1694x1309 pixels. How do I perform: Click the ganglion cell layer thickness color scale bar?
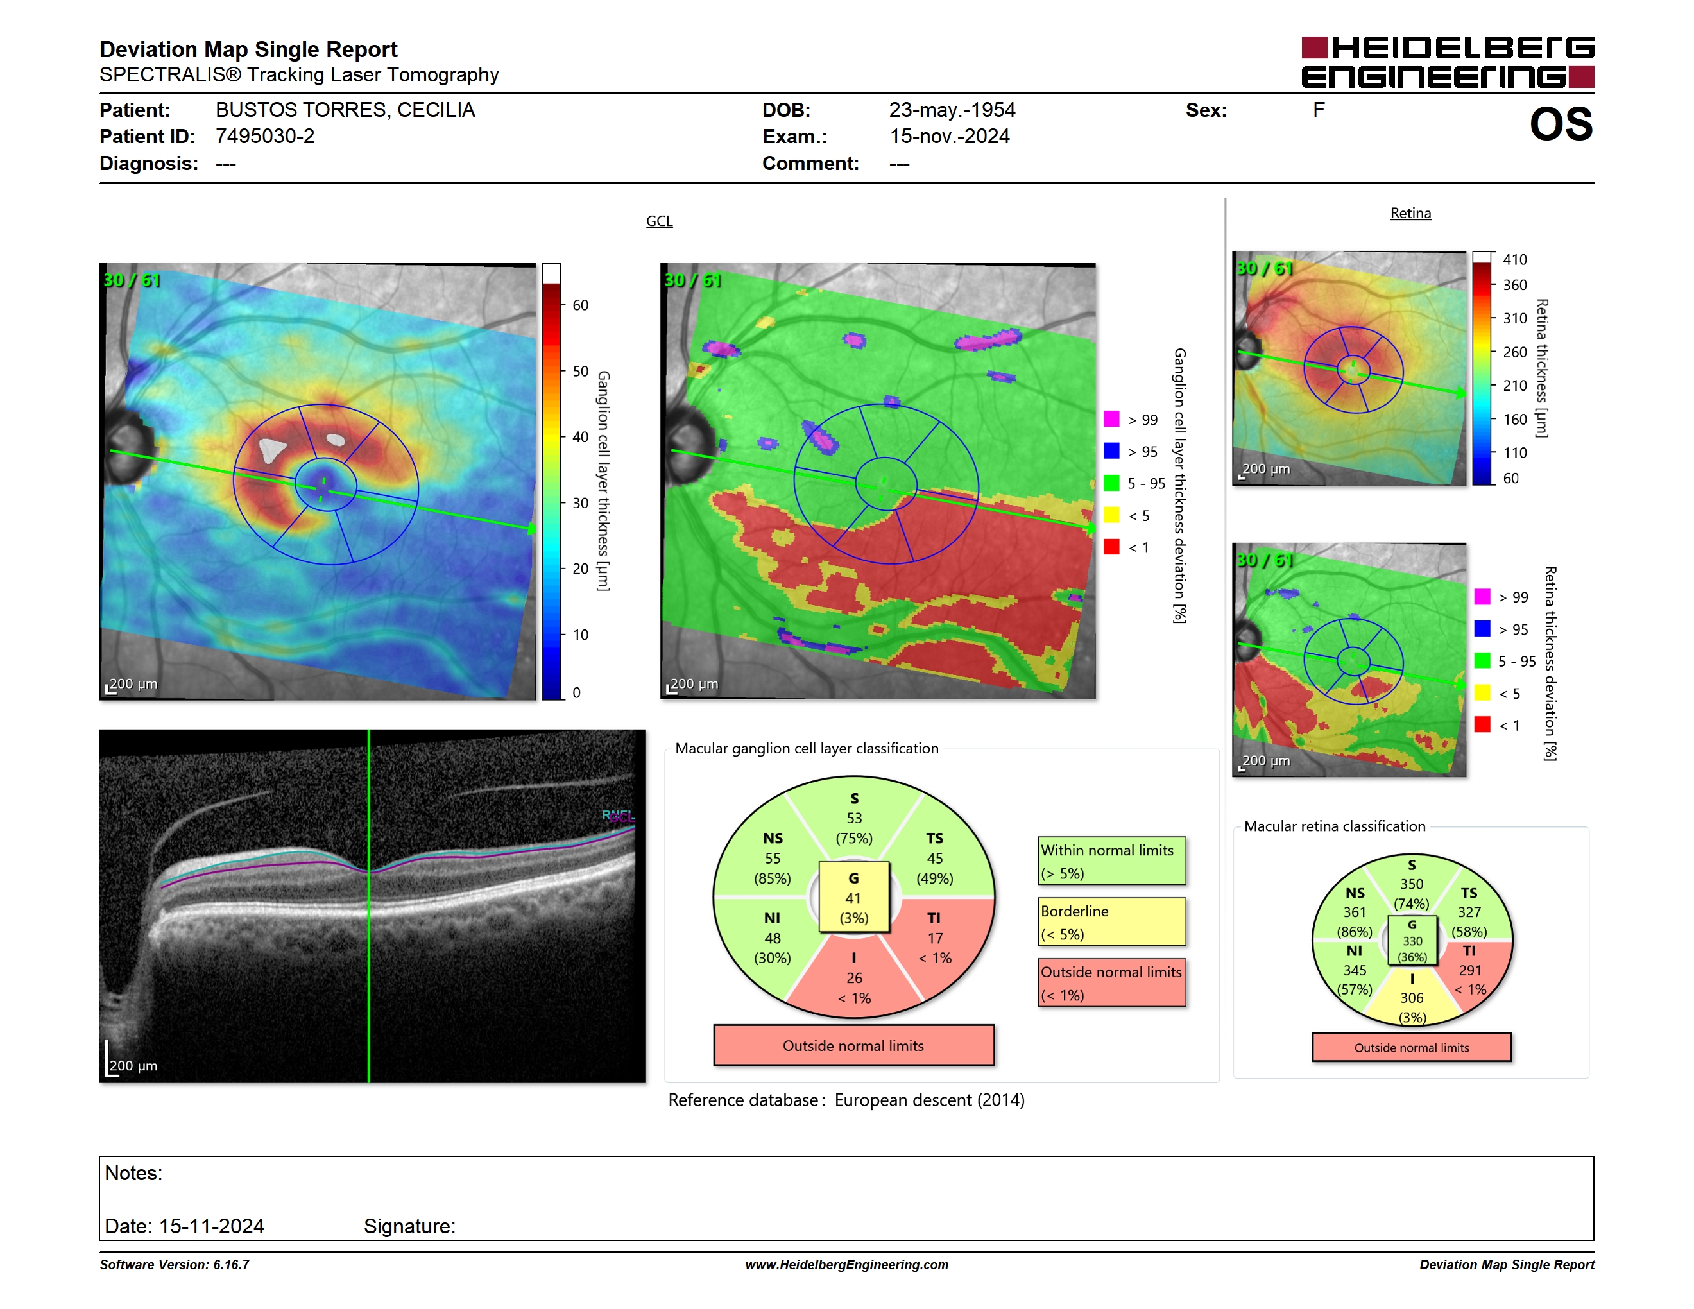coord(551,481)
